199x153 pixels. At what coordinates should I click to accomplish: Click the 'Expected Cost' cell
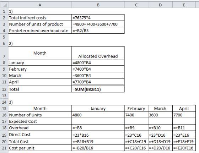[40, 121]
